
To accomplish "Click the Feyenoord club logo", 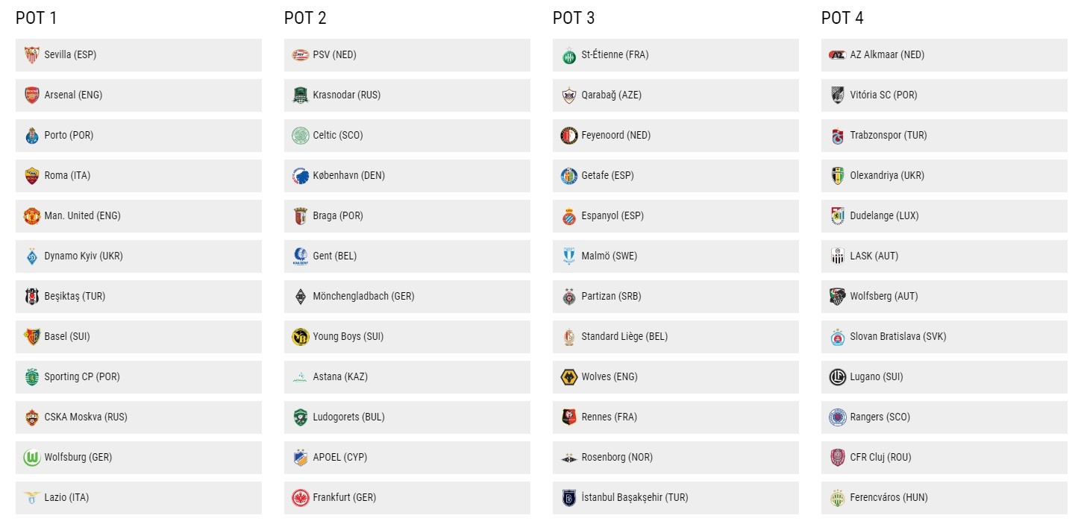I will tap(569, 136).
